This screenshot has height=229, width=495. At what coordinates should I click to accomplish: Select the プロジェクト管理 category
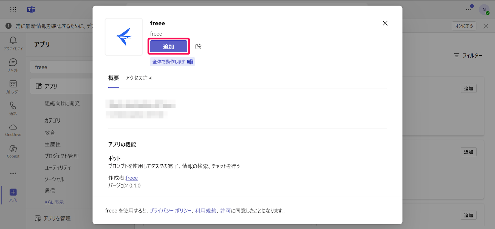pos(62,156)
